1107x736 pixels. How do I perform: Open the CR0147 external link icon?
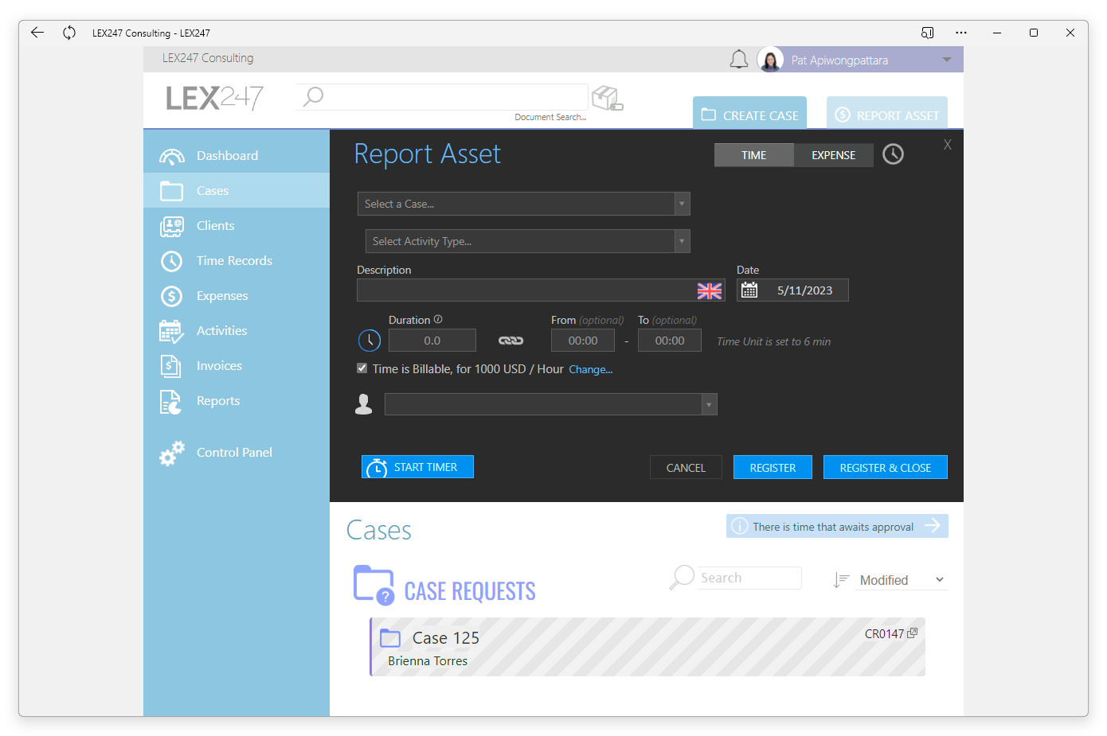(913, 633)
